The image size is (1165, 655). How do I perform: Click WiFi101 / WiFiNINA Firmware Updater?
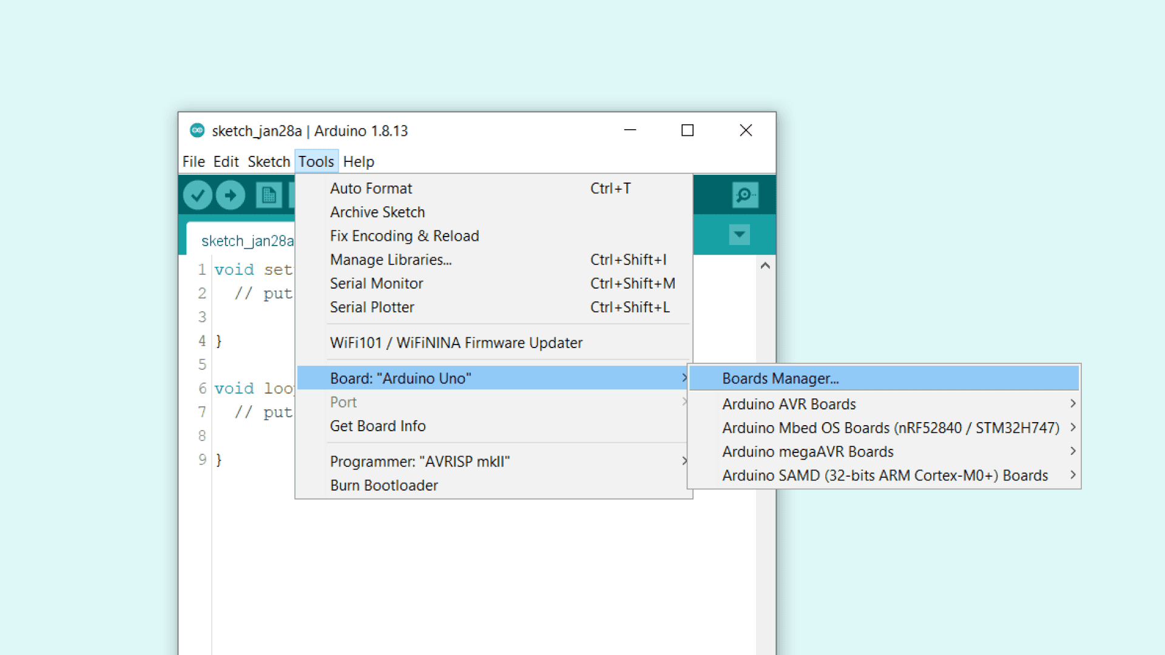pos(456,343)
